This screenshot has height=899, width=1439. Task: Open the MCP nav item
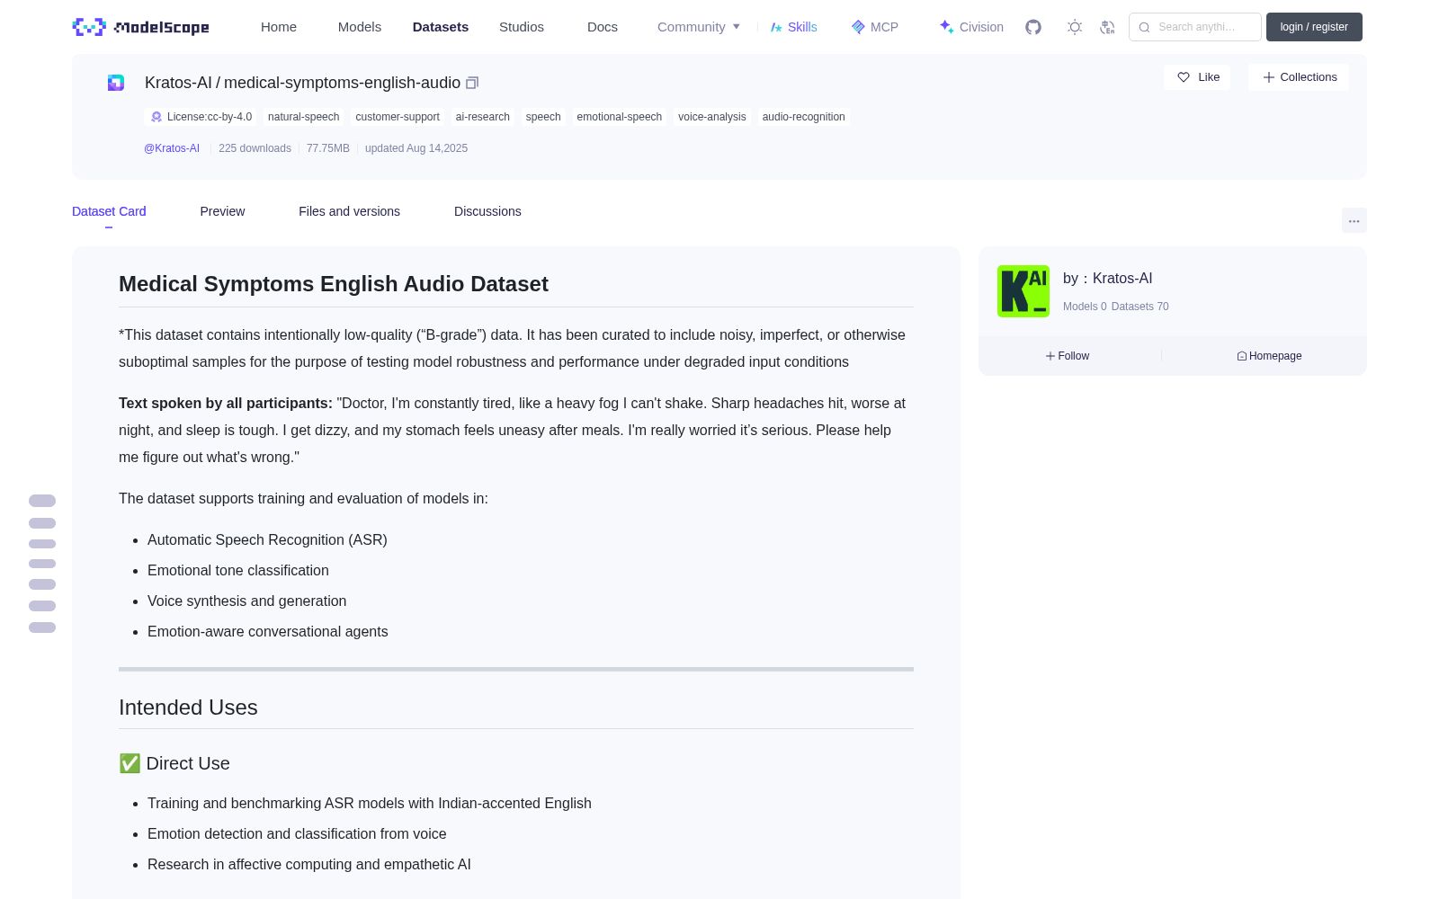(x=874, y=27)
